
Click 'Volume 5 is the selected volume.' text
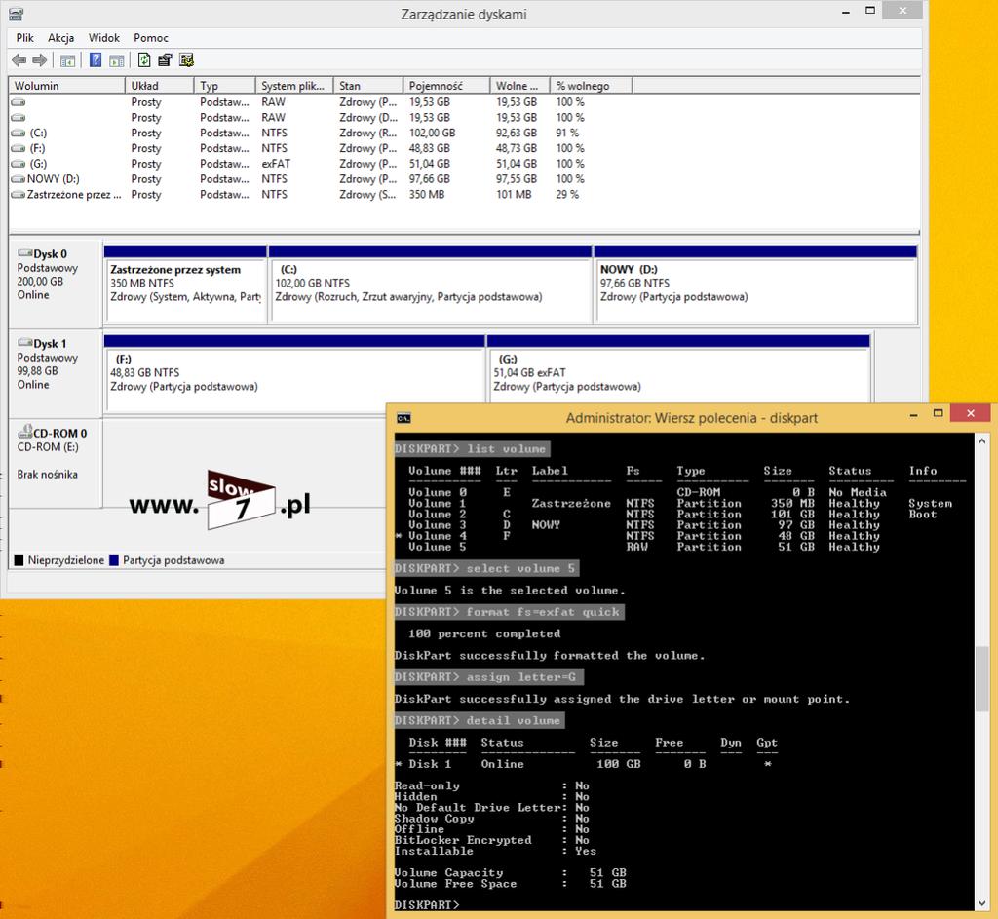coord(510,591)
